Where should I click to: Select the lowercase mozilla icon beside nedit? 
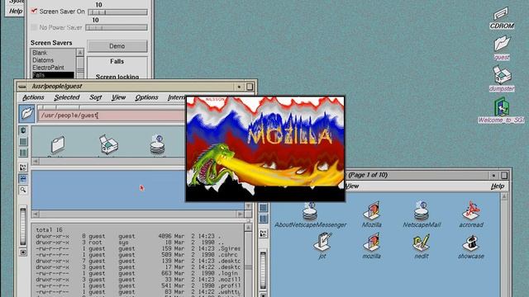pos(372,243)
